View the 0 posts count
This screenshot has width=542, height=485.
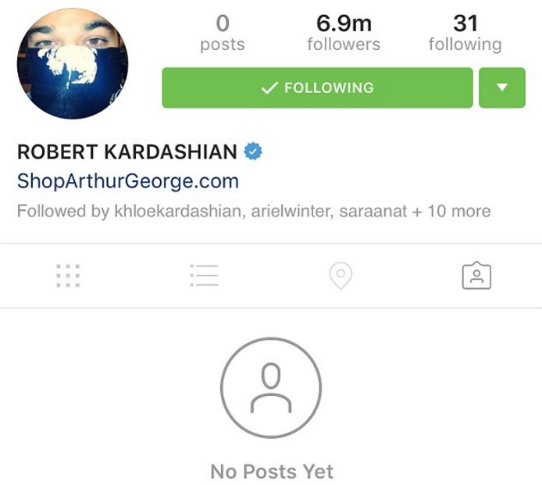[x=223, y=33]
